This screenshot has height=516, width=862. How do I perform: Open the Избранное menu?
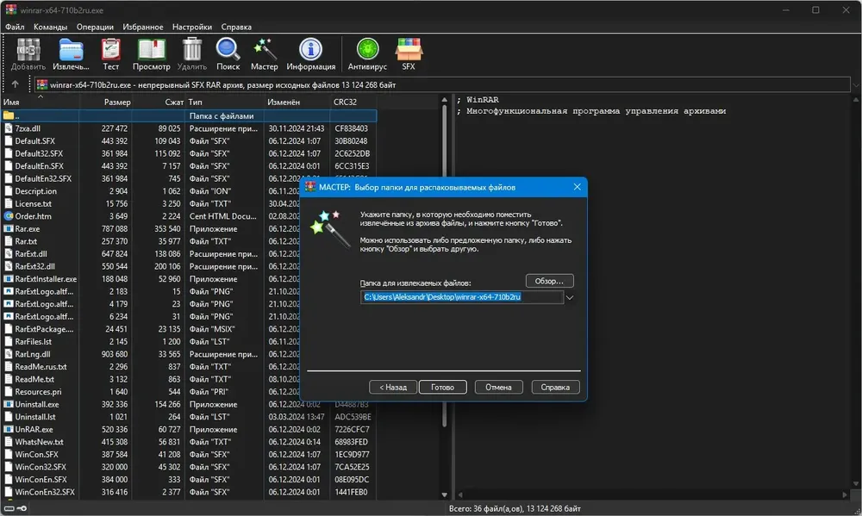(143, 27)
